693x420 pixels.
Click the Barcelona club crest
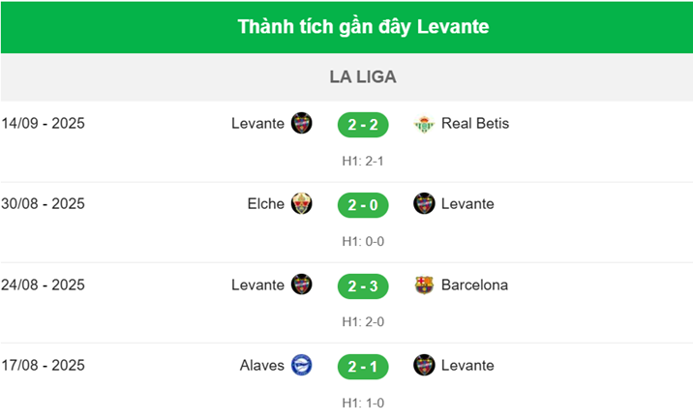pos(424,285)
